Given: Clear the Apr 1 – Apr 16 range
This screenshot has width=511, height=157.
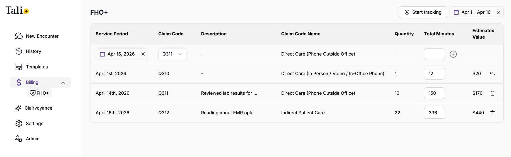Looking at the screenshot, I should [x=499, y=12].
